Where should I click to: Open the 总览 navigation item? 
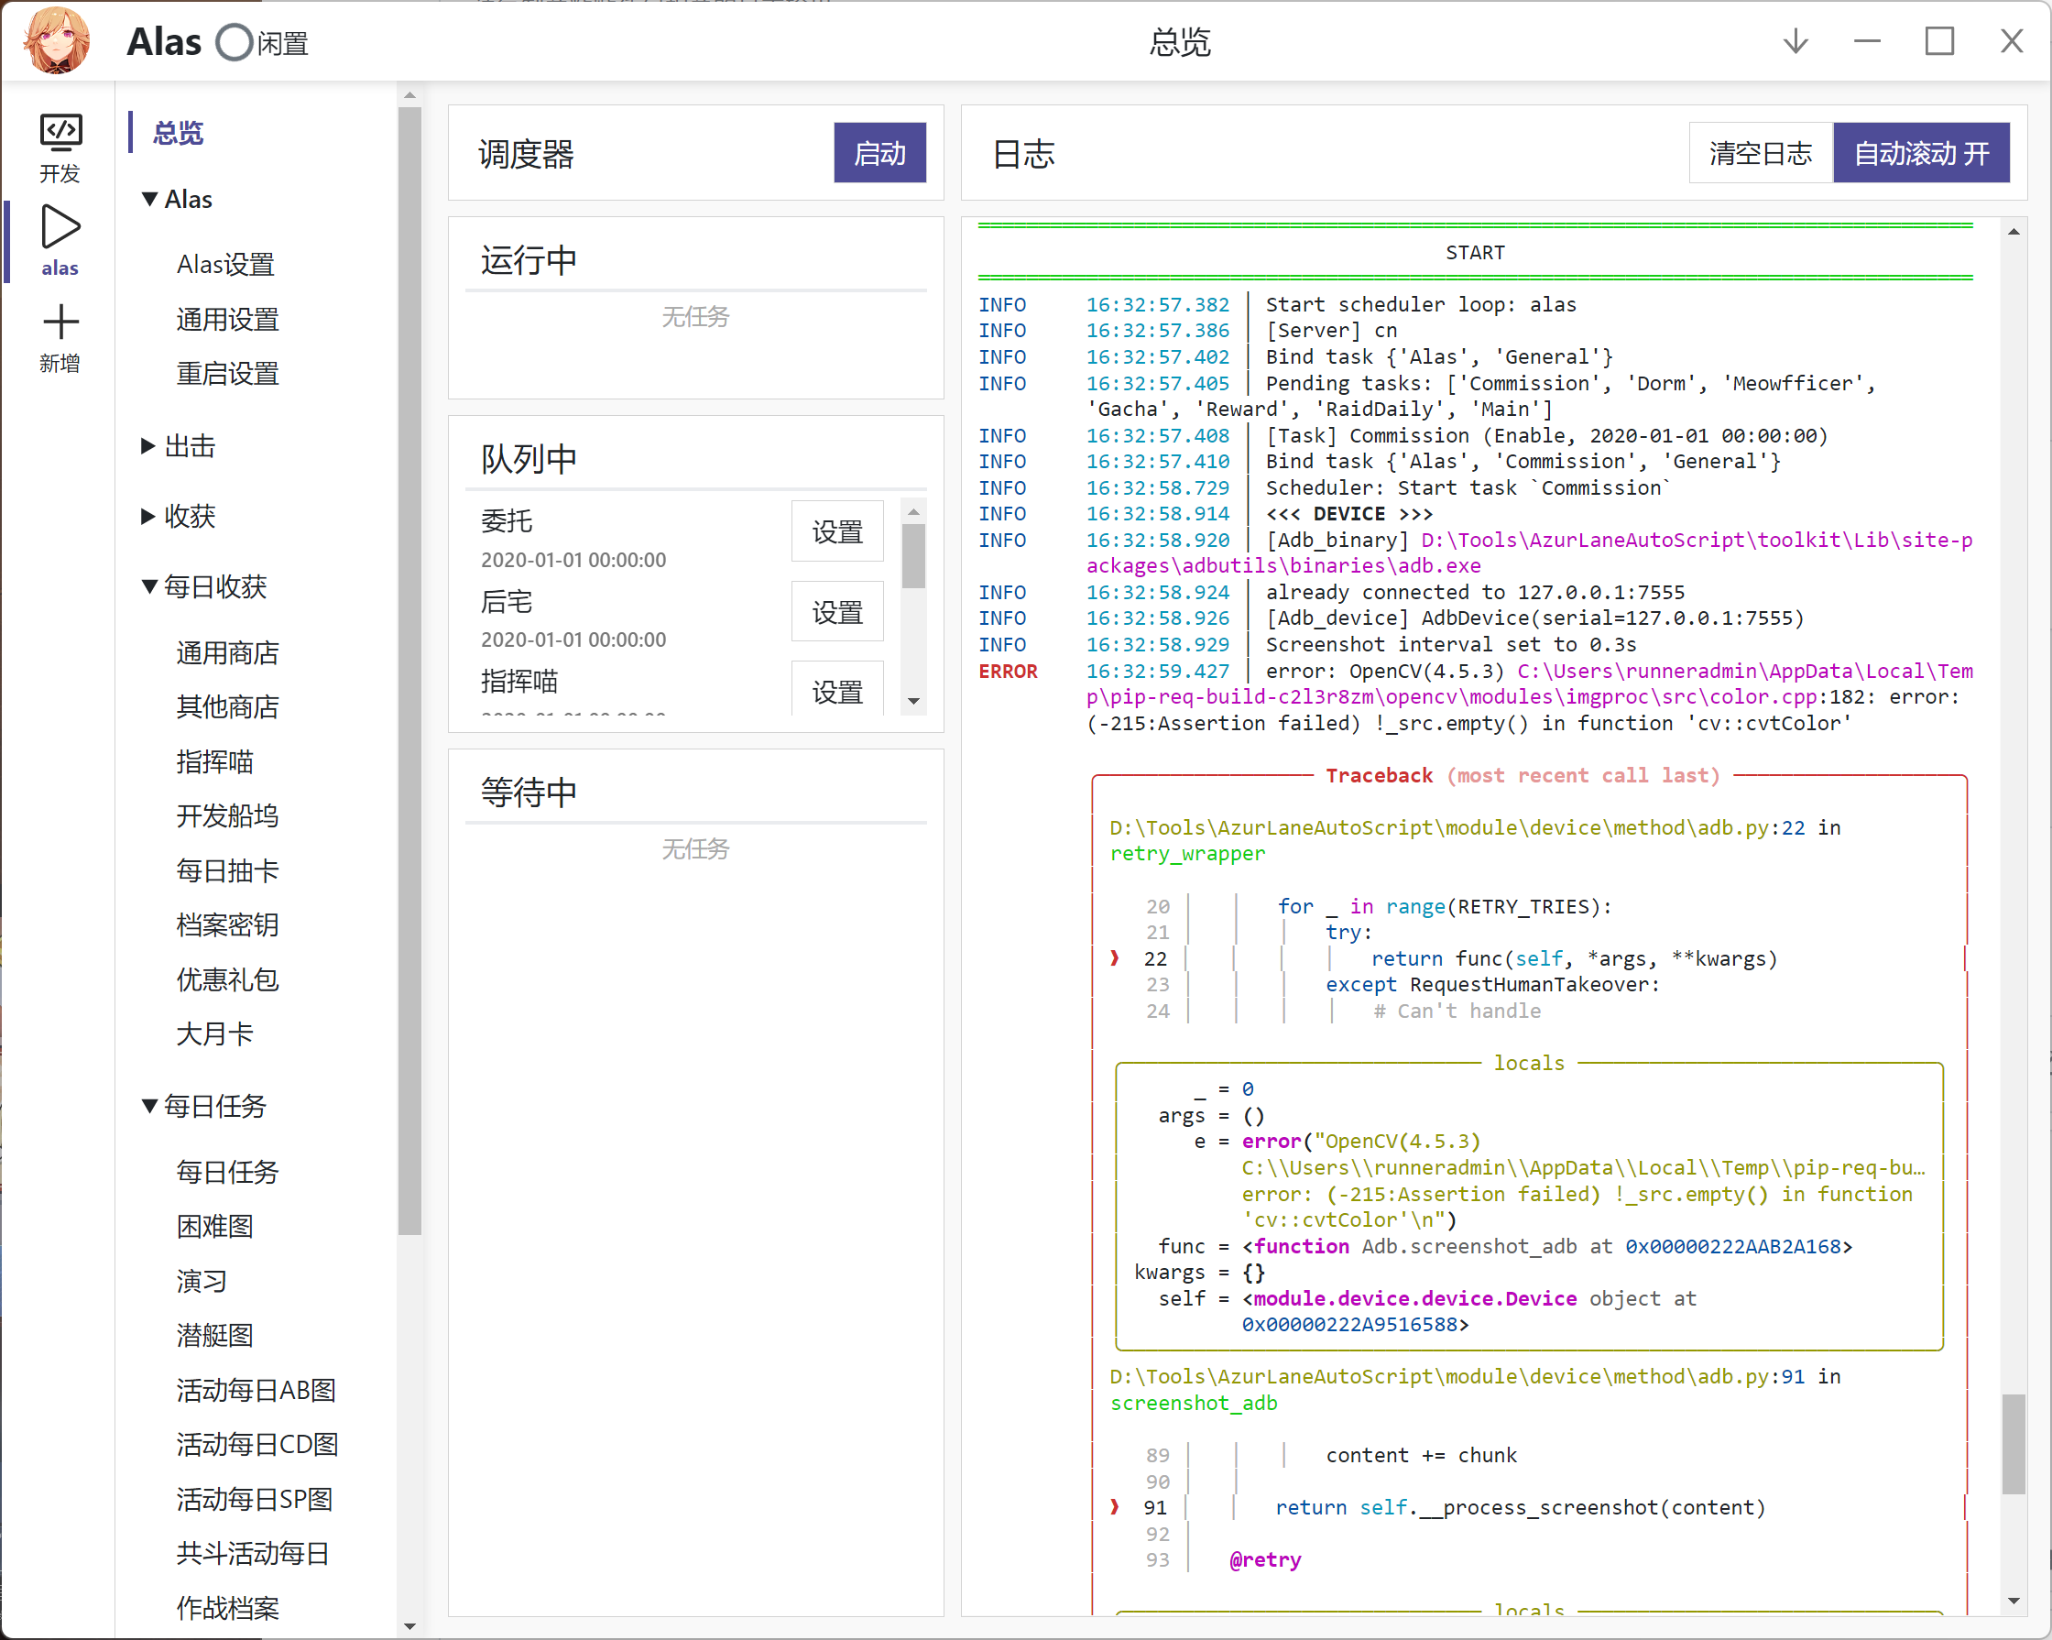[x=176, y=133]
